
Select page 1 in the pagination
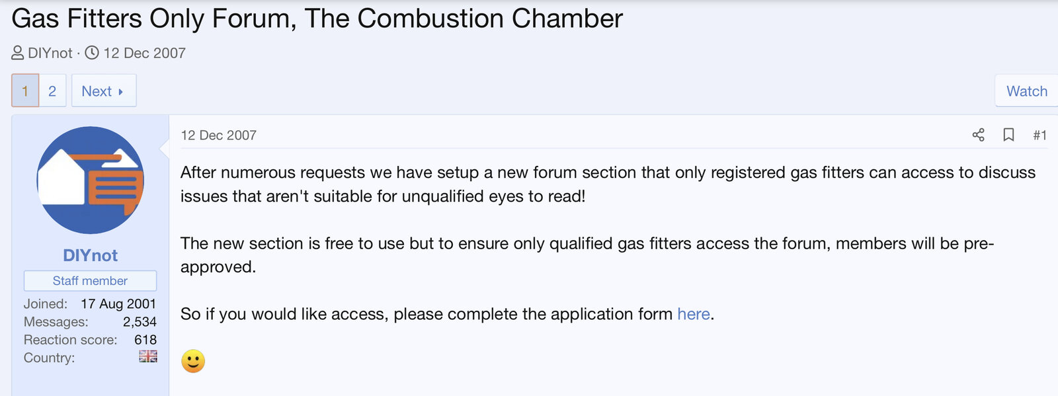point(25,91)
